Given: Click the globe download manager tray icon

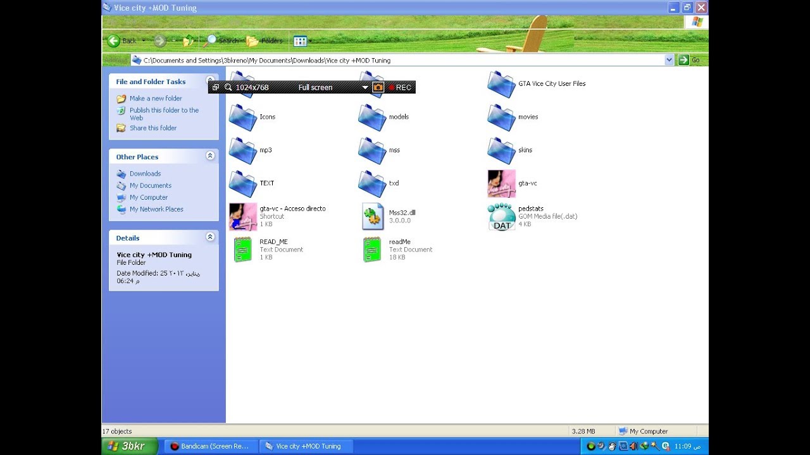Looking at the screenshot, I should coord(644,446).
